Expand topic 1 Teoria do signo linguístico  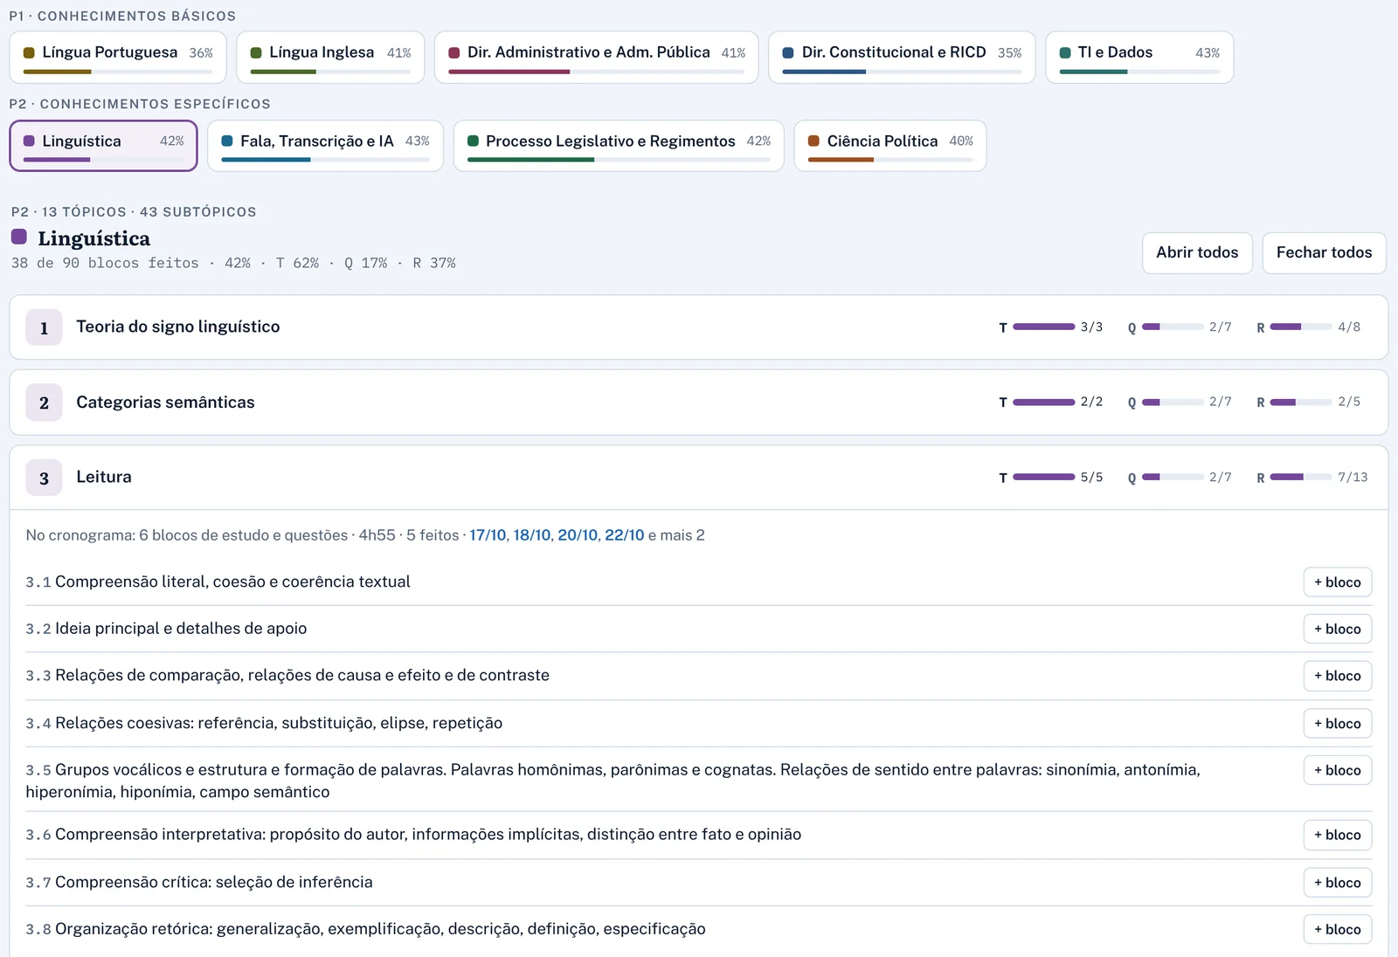tap(699, 327)
